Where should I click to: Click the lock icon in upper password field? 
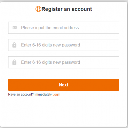click(x=14, y=45)
